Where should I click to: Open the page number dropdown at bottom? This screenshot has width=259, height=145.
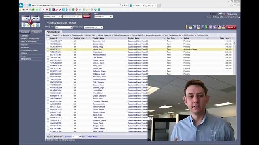[x=76, y=137]
